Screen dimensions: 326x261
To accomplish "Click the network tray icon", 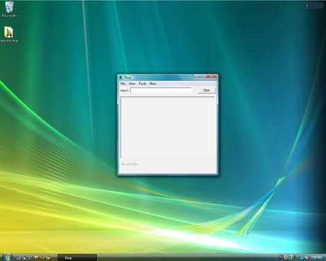I will 302,258.
